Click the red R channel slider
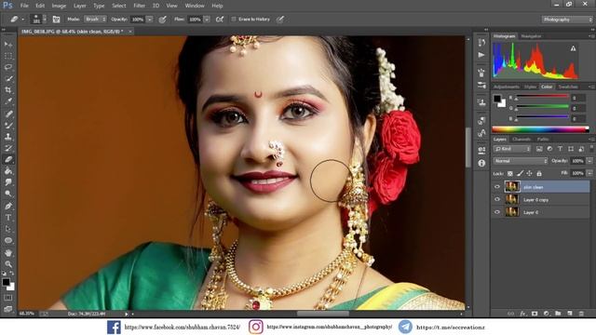The height and width of the screenshot is (335, 596). click(x=542, y=97)
